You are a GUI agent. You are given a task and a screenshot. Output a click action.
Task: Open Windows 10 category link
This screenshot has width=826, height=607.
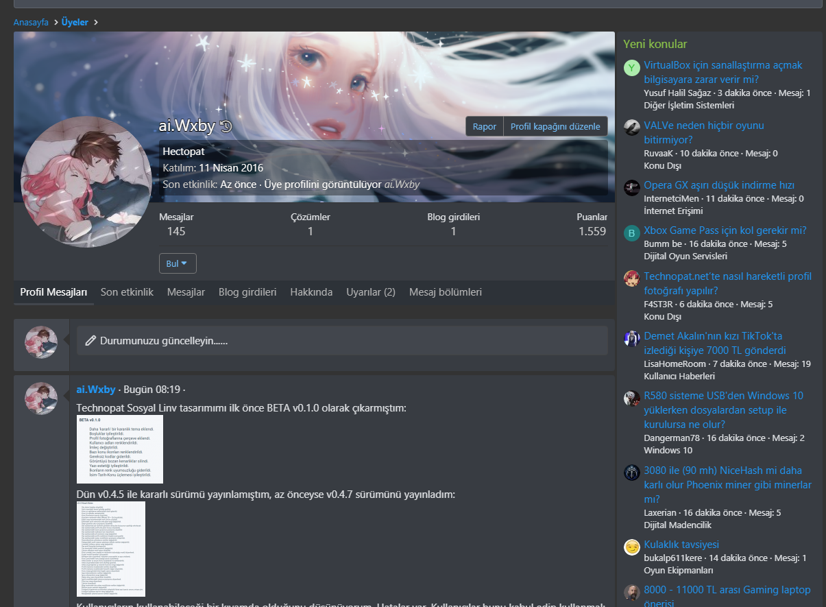(668, 451)
